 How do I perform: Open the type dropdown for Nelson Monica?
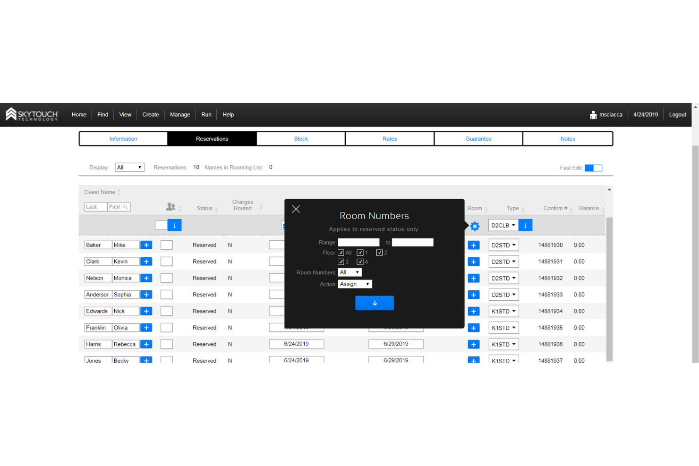click(503, 278)
